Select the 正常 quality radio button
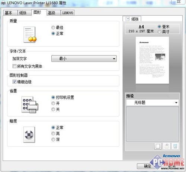The height and width of the screenshot is (172, 186). [x=53, y=33]
